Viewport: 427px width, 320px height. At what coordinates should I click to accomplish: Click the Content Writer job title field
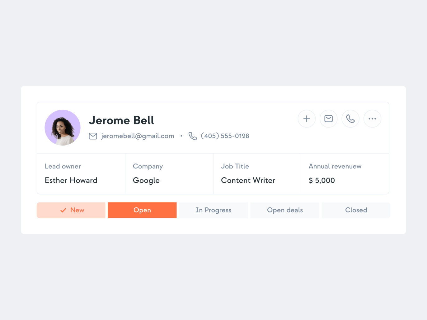coord(248,180)
